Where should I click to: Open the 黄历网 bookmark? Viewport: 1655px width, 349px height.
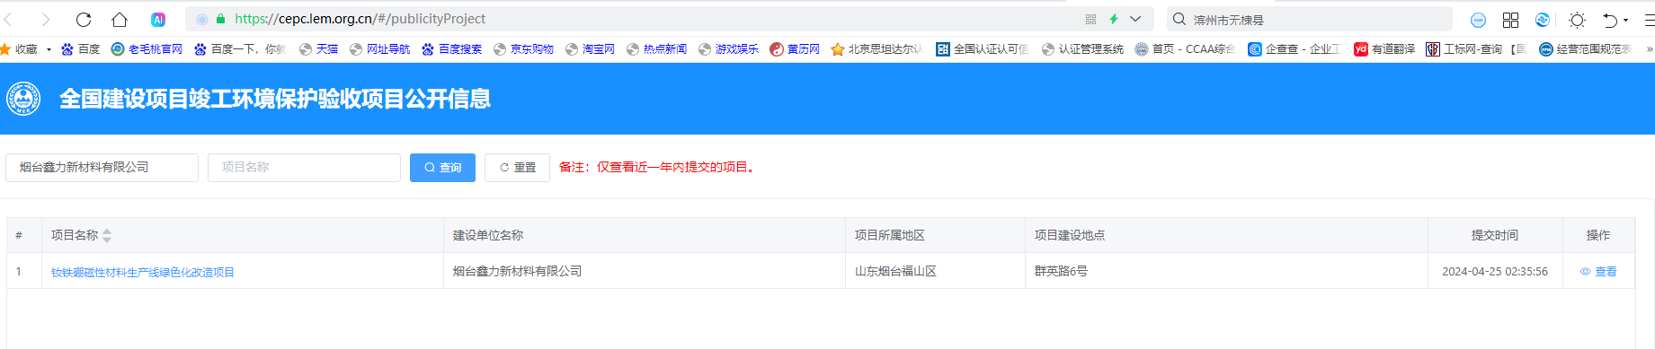coord(795,49)
